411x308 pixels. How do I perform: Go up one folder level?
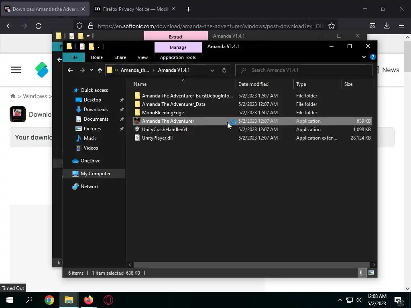[x=100, y=70]
